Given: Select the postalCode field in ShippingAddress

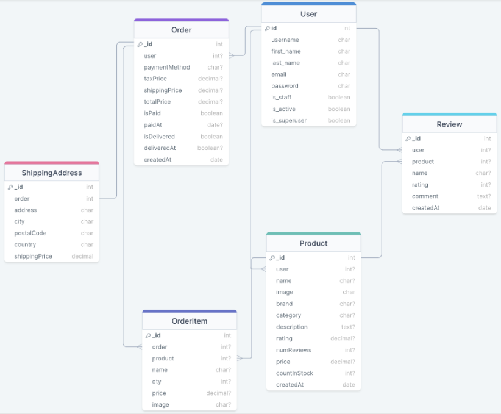Looking at the screenshot, I should (52, 233).
